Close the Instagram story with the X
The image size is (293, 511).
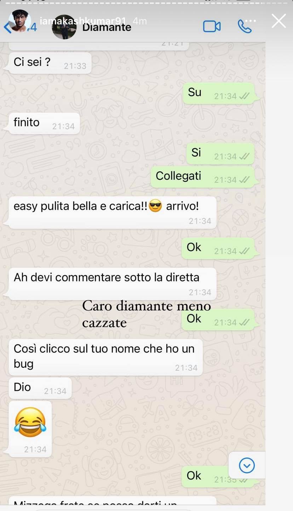(x=278, y=21)
